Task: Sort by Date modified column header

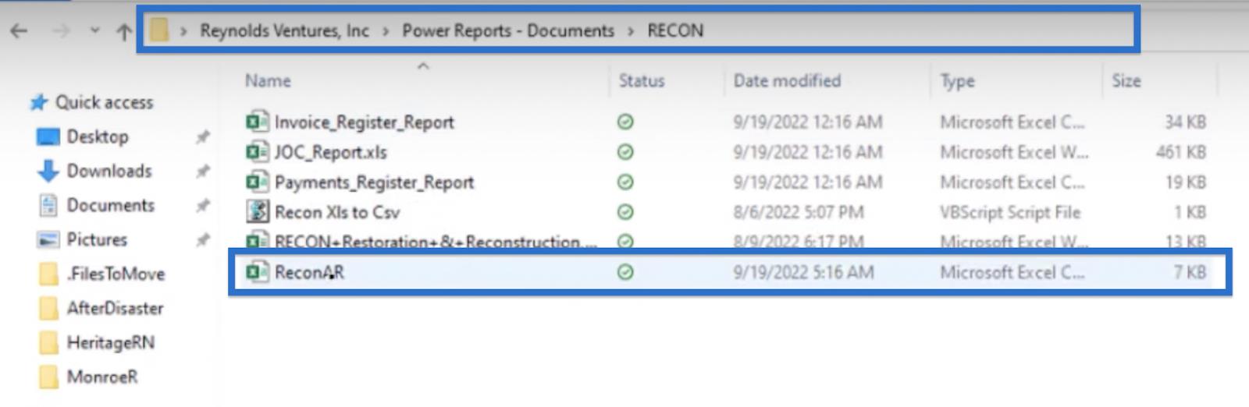Action: click(x=787, y=80)
